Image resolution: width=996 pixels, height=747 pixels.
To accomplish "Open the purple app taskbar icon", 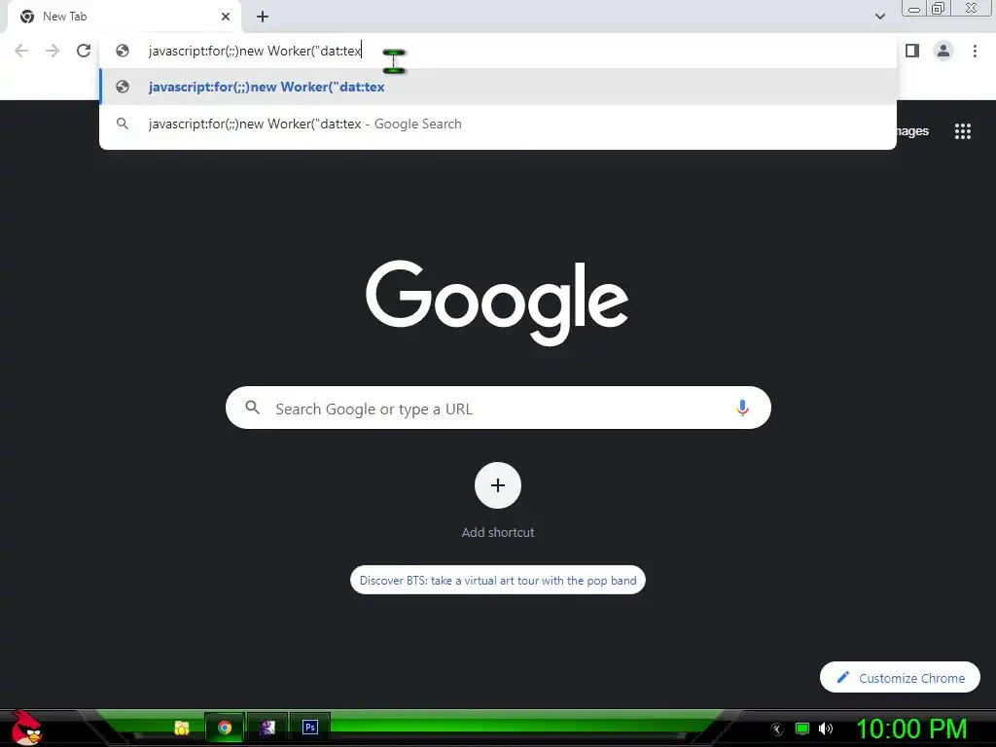I will pos(267,727).
